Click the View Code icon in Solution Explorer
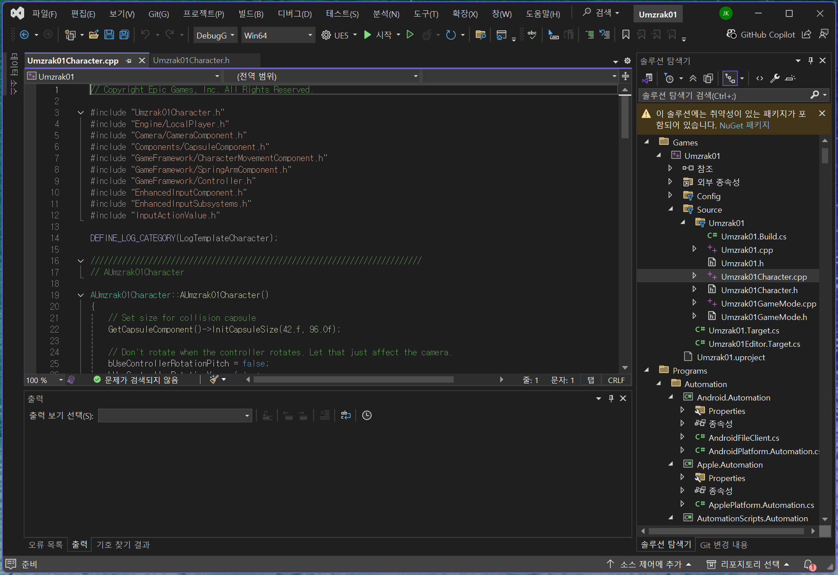838x575 pixels. (x=760, y=78)
